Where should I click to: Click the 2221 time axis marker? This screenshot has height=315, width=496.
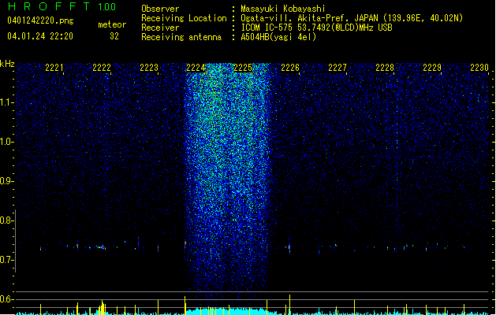tap(54, 68)
